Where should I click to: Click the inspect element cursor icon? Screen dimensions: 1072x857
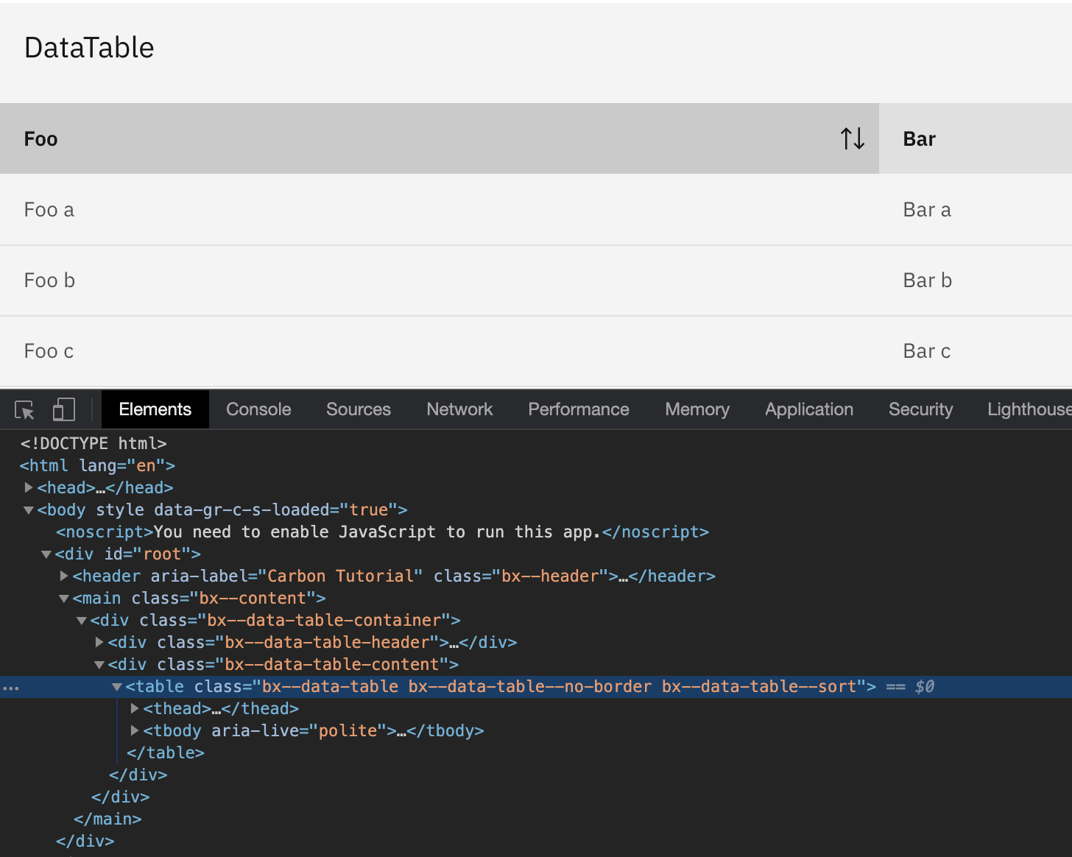(24, 409)
